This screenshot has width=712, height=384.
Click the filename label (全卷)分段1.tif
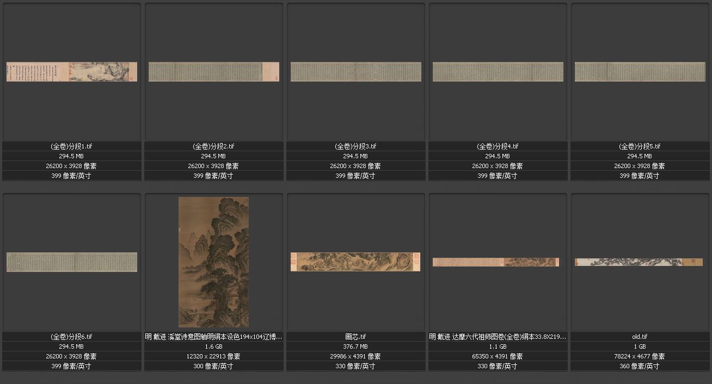[x=72, y=146]
